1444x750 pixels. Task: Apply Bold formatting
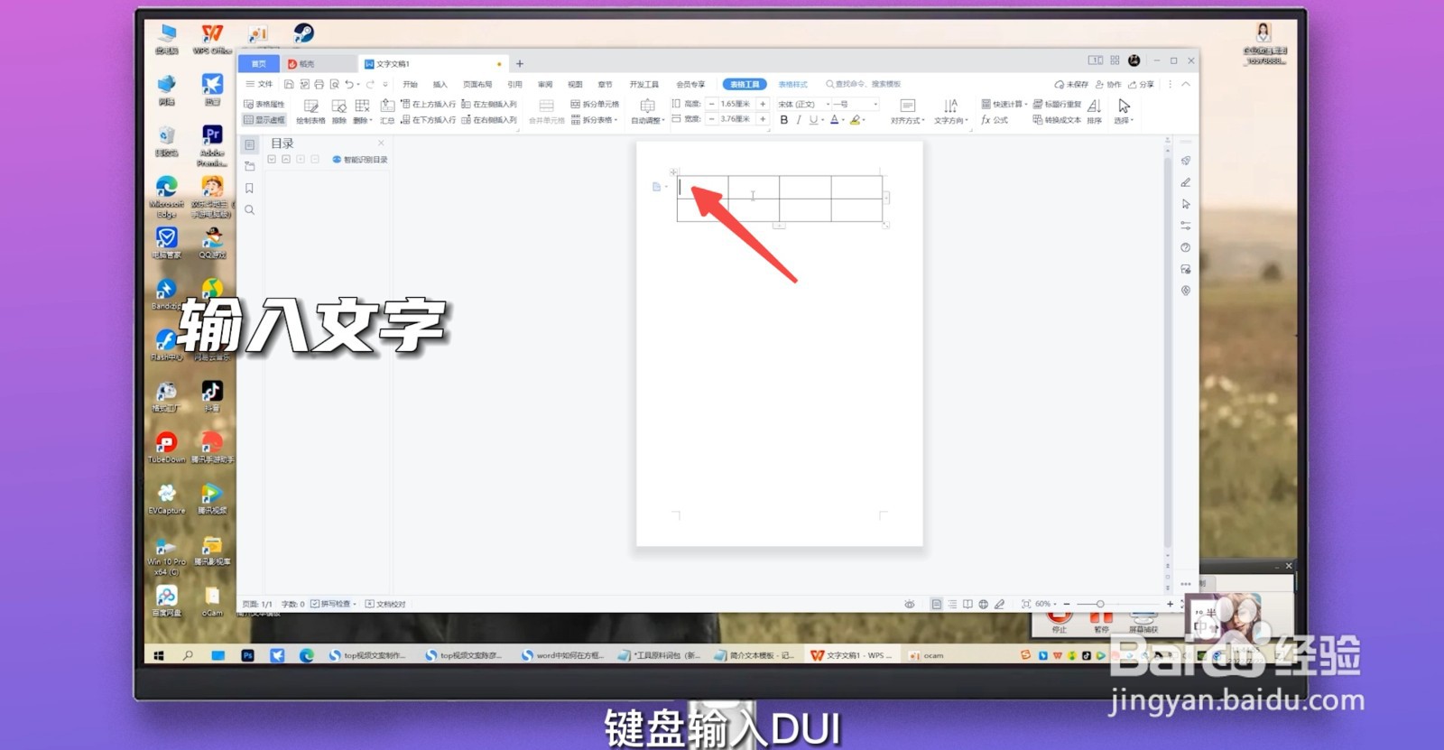[783, 120]
